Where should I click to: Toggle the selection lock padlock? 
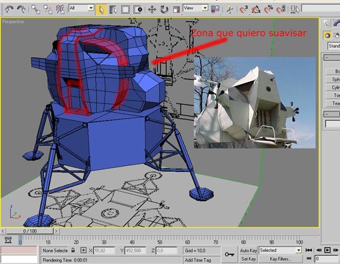pyautogui.click(x=73, y=250)
